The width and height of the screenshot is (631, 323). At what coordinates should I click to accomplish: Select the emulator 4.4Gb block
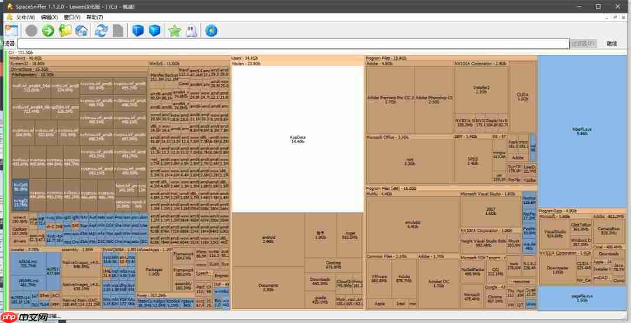coord(412,224)
